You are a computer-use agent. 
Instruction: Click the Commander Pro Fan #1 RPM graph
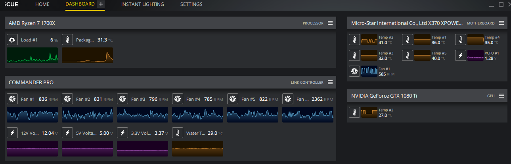[33, 115]
